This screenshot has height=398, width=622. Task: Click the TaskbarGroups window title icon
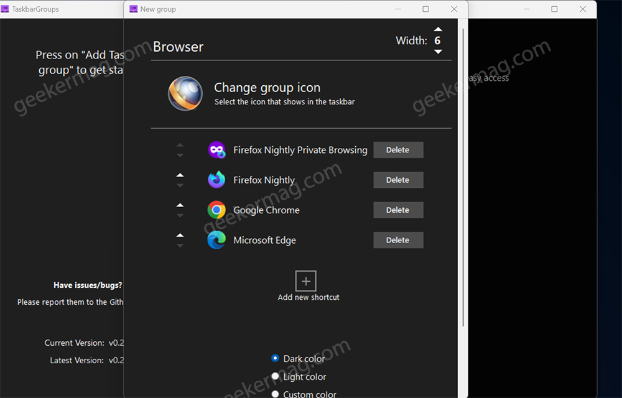click(5, 9)
